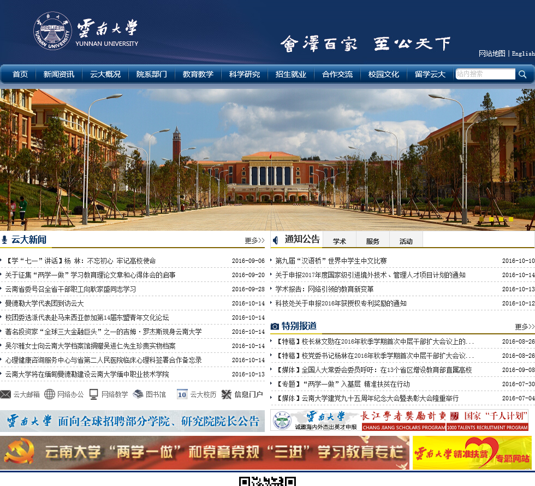Open 云大校历 calendar icon
Screen dimensions: 535x486
pyautogui.click(x=182, y=394)
